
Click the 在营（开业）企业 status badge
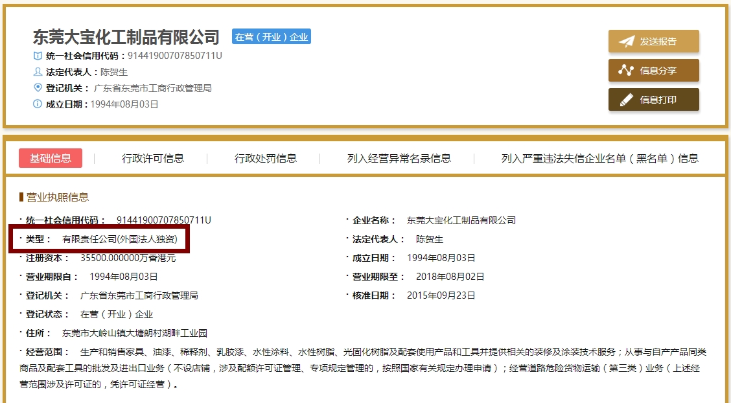pos(272,37)
